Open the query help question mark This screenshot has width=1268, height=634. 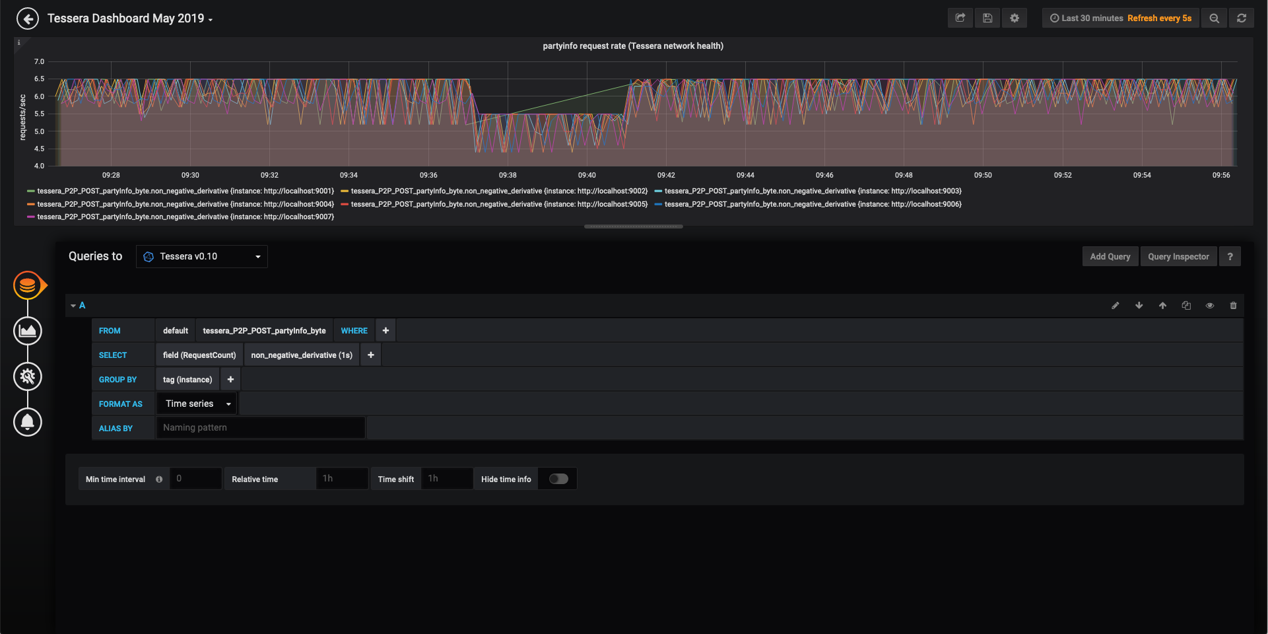click(1230, 256)
